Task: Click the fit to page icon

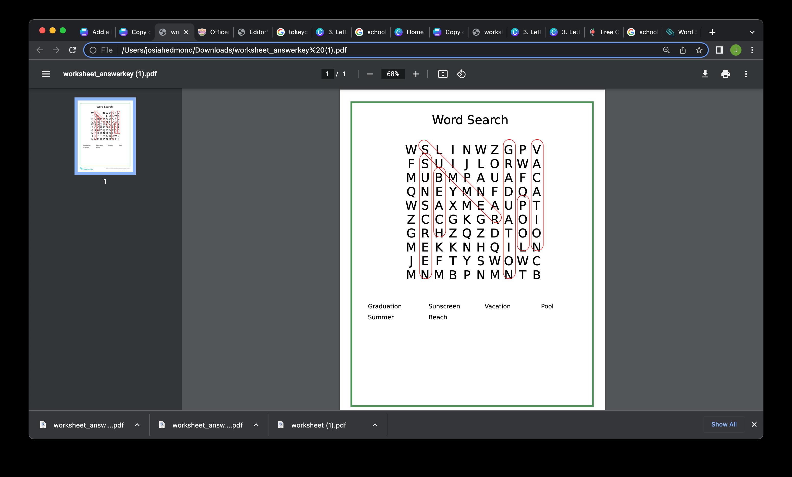Action: [443, 74]
